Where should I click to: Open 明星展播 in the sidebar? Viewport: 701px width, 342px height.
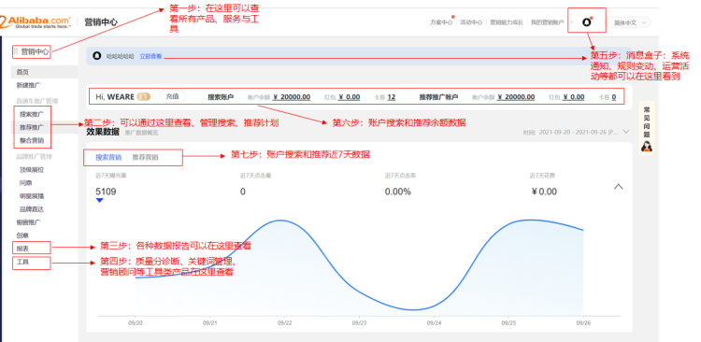(x=31, y=196)
